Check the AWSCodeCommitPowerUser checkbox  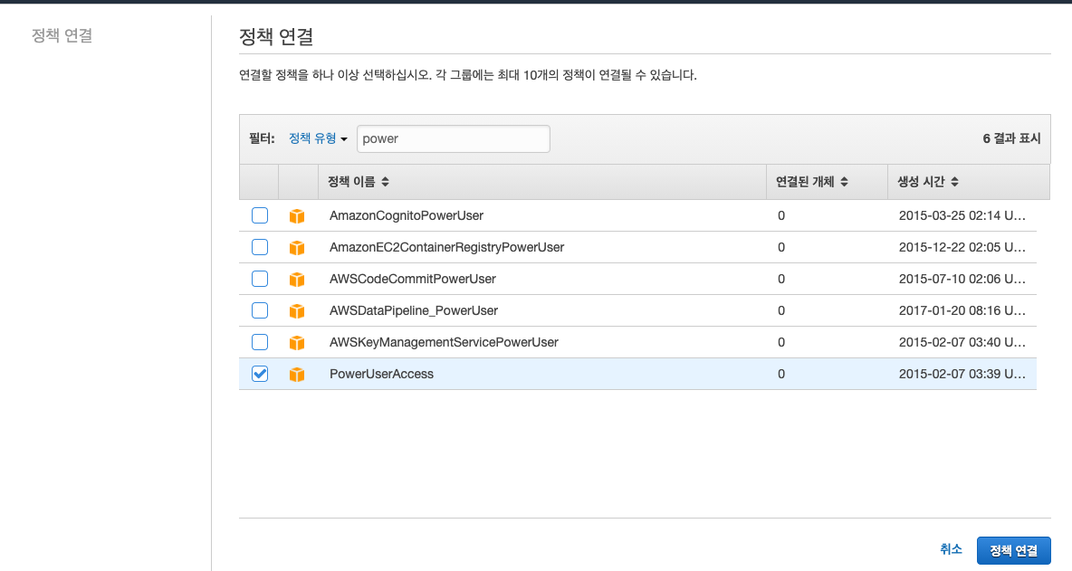click(260, 279)
